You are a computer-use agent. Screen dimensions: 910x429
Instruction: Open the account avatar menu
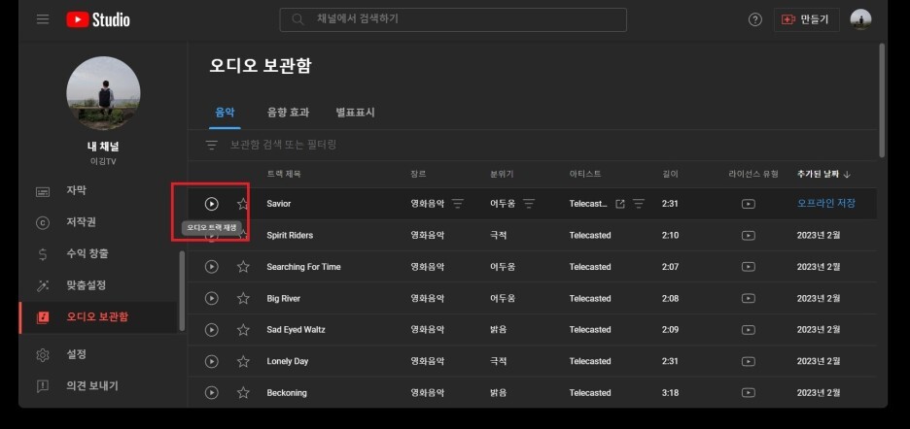(860, 19)
